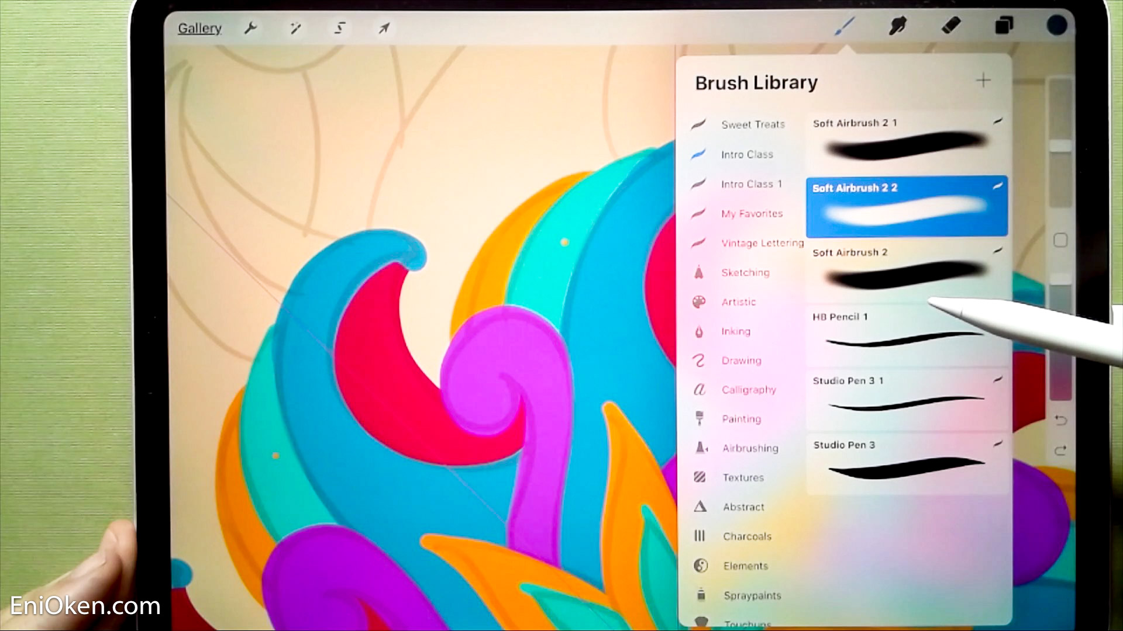Select the Studio Pen 3 brush
Image resolution: width=1123 pixels, height=631 pixels.
[907, 463]
